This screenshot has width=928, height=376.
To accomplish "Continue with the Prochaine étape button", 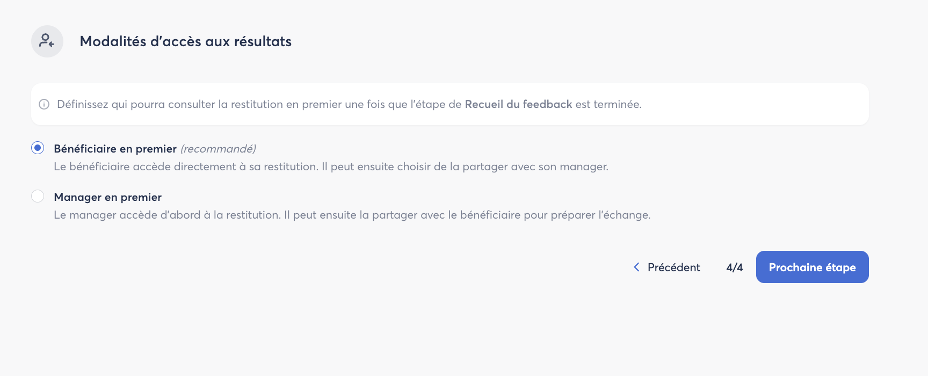I will 812,267.
